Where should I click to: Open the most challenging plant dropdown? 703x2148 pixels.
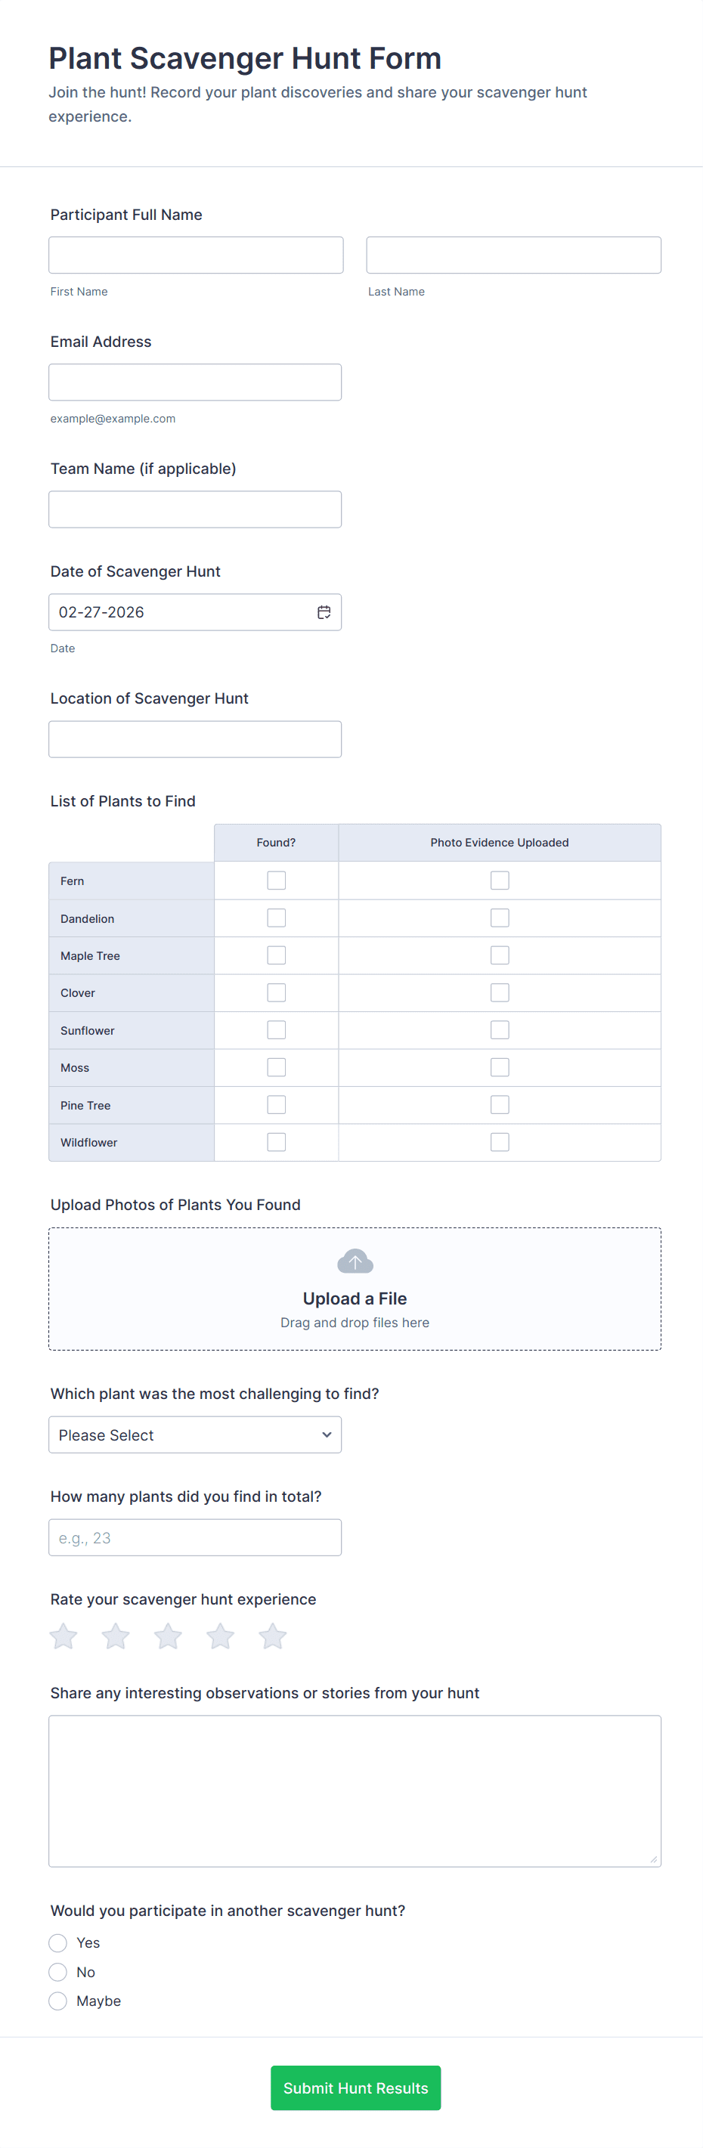click(x=195, y=1435)
